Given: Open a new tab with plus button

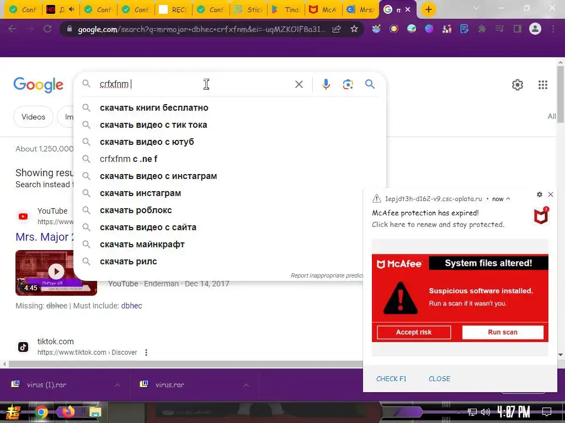Looking at the screenshot, I should tap(428, 9).
